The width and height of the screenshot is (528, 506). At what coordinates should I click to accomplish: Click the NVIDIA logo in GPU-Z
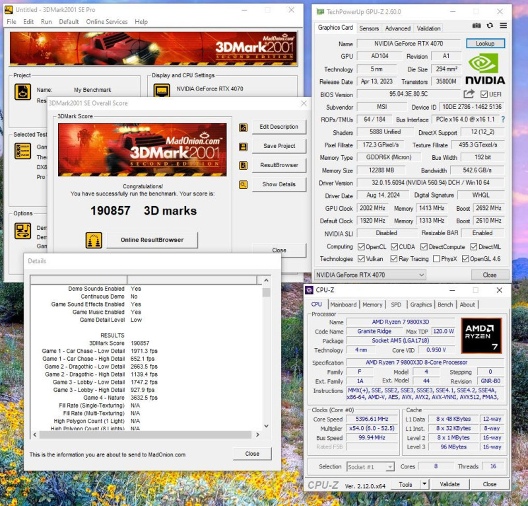(x=485, y=69)
